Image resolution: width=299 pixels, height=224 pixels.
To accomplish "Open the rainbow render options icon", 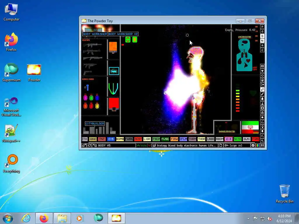I will [x=258, y=145].
